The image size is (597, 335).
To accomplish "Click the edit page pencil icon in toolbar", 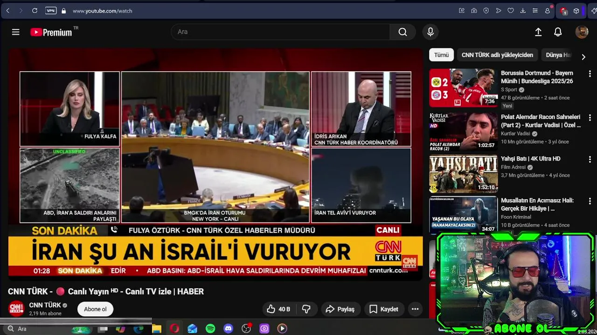I will (462, 11).
